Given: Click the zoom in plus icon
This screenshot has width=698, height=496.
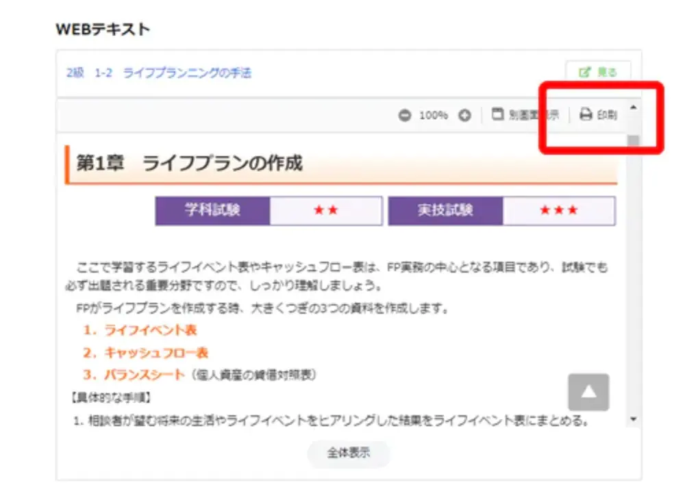Looking at the screenshot, I should click(464, 115).
